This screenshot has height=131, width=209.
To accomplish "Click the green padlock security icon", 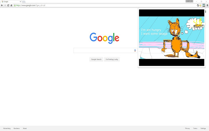I will click(15, 5).
